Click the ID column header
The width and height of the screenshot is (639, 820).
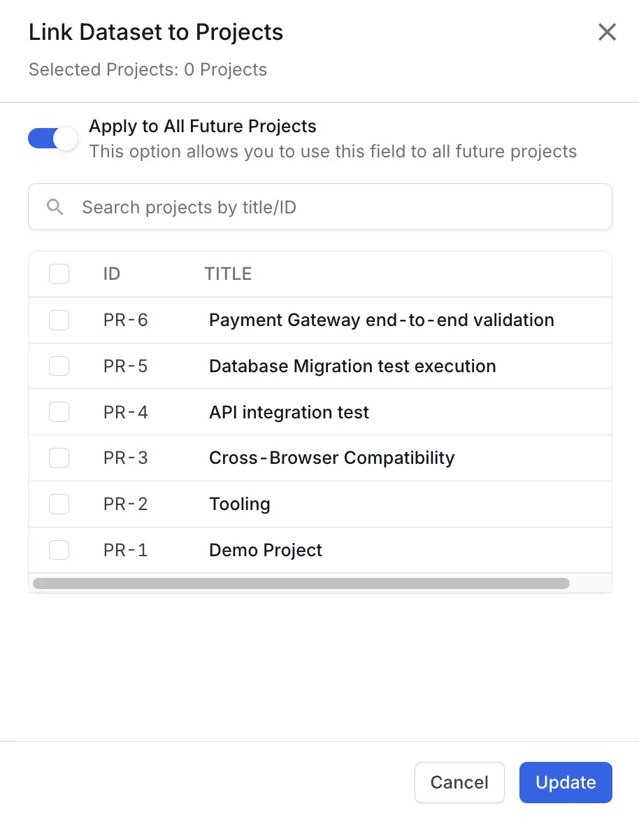coord(112,274)
